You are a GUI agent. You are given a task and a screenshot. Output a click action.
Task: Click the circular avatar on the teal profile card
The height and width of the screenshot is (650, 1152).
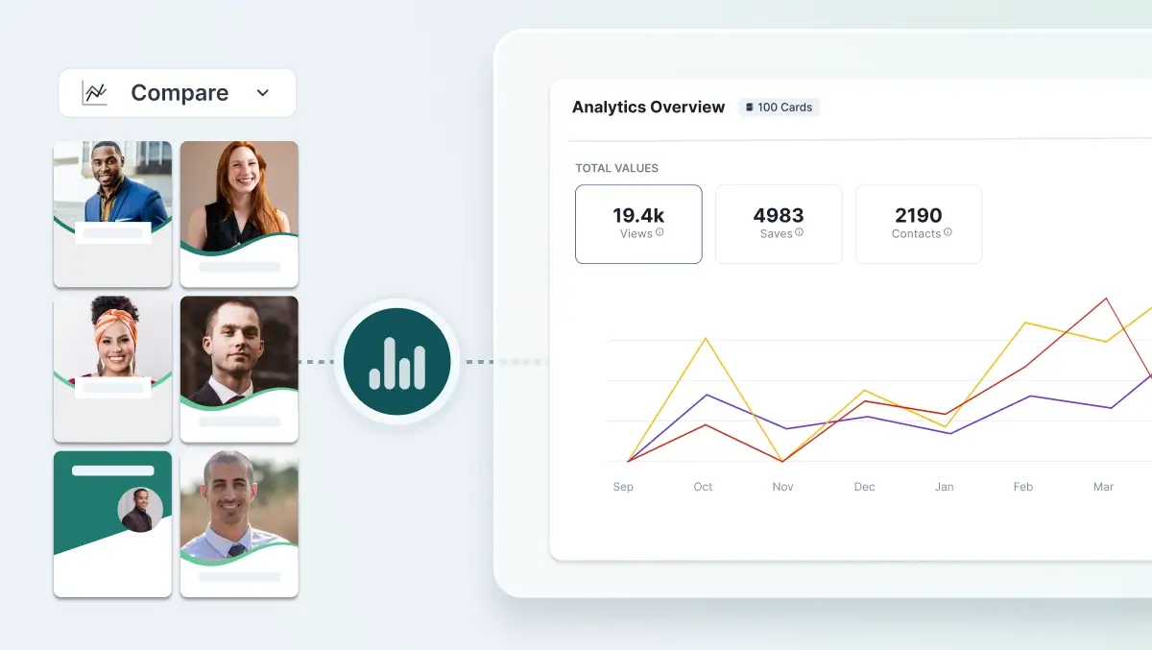[x=142, y=510]
